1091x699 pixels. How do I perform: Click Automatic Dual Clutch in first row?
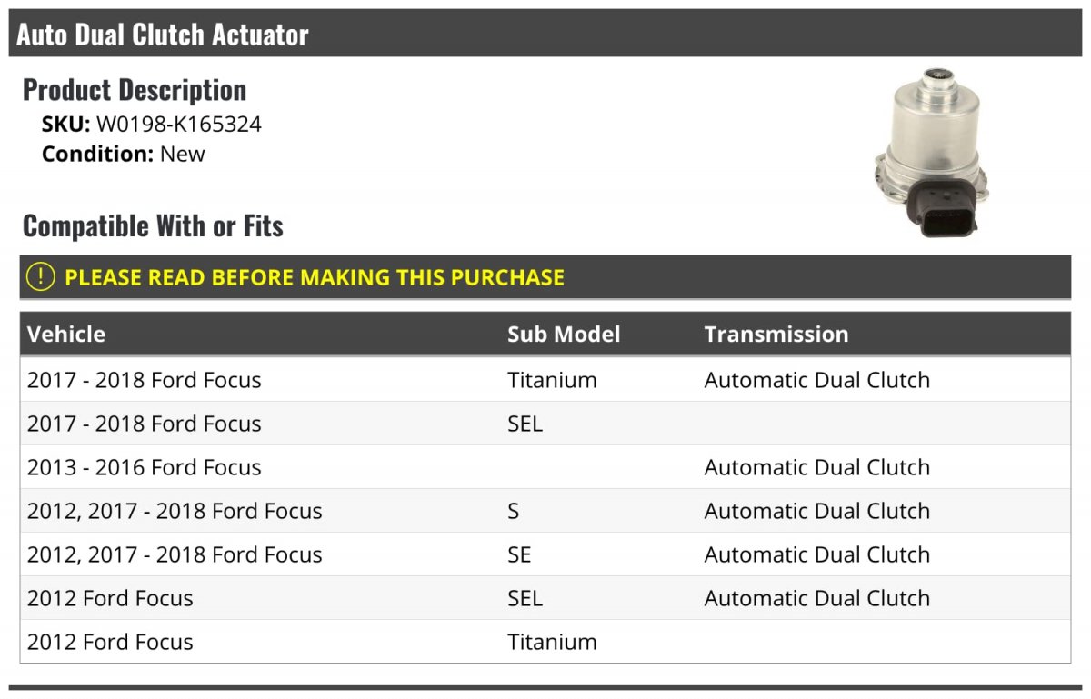tap(817, 380)
